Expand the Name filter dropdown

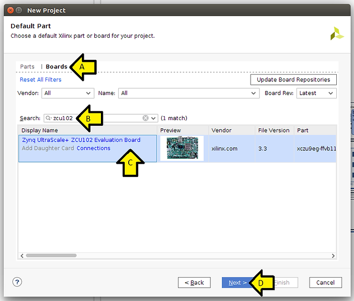188,93
